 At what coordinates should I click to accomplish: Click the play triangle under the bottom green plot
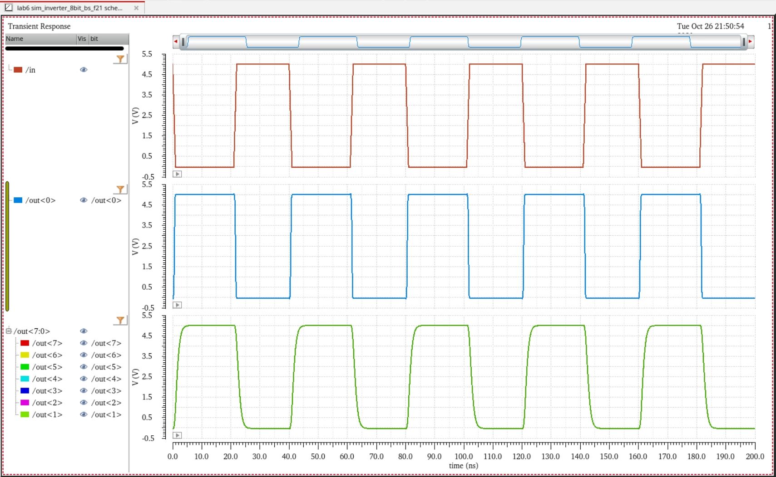(178, 435)
